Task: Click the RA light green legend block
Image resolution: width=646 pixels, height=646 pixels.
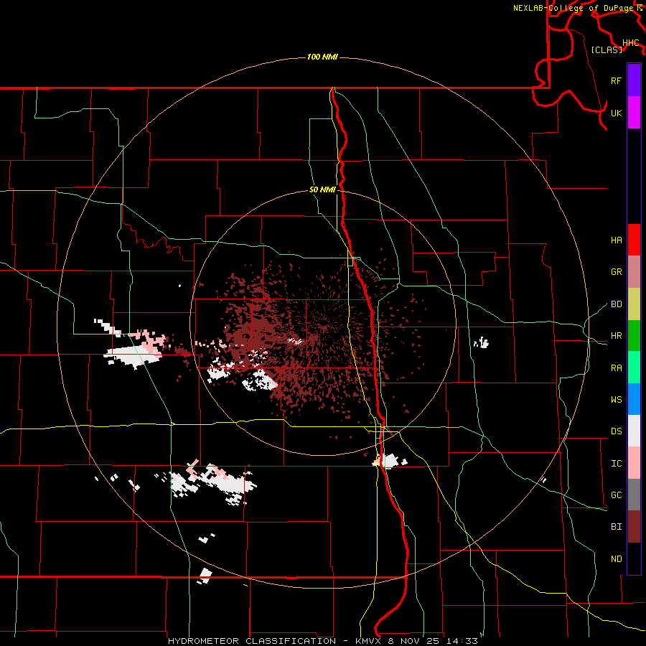Action: pos(634,368)
